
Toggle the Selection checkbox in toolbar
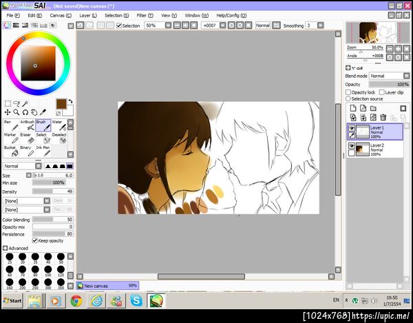pyautogui.click(x=119, y=25)
